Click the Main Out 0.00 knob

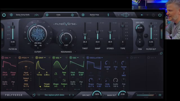(123, 94)
